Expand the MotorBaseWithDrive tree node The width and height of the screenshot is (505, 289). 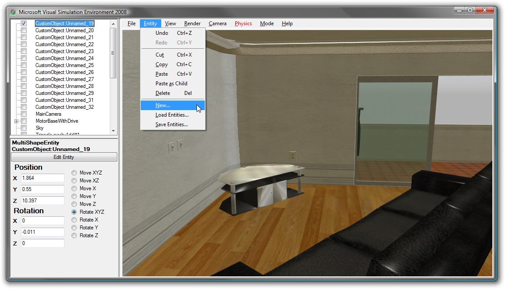tap(17, 121)
